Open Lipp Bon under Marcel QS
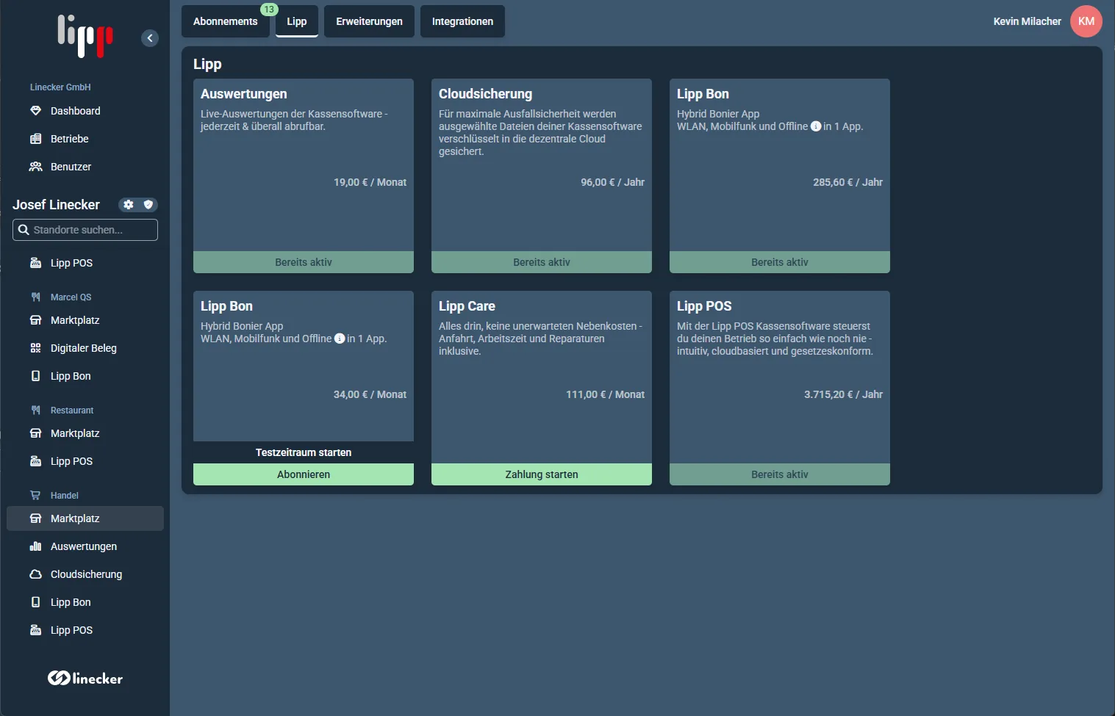Screen dimensions: 1115x716 pos(85,376)
